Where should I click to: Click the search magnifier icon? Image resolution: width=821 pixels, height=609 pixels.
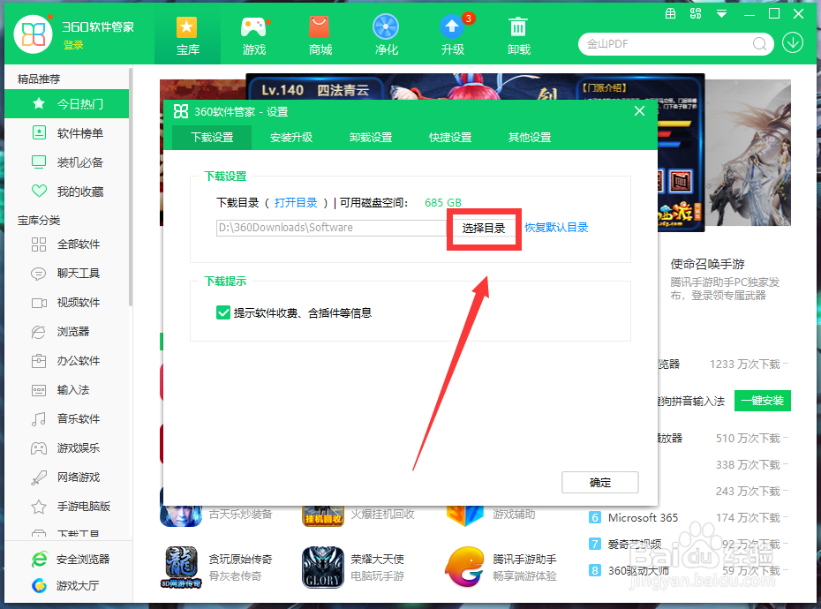[x=759, y=44]
